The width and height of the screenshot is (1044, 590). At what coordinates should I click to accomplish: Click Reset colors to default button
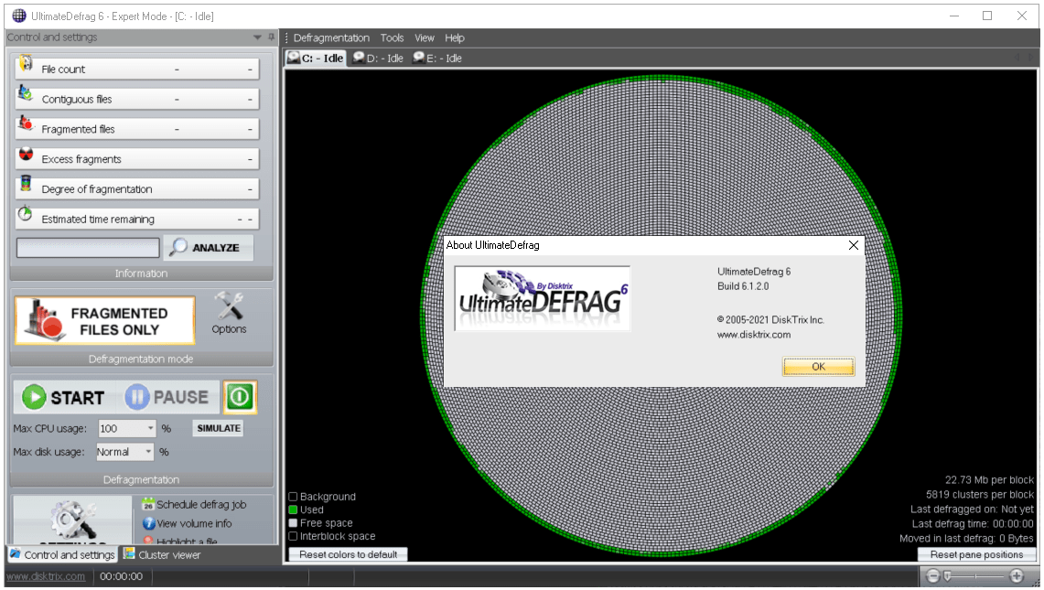tap(349, 554)
